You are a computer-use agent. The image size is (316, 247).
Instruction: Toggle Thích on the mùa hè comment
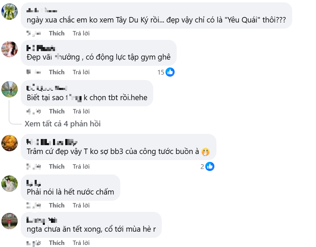pos(57,243)
